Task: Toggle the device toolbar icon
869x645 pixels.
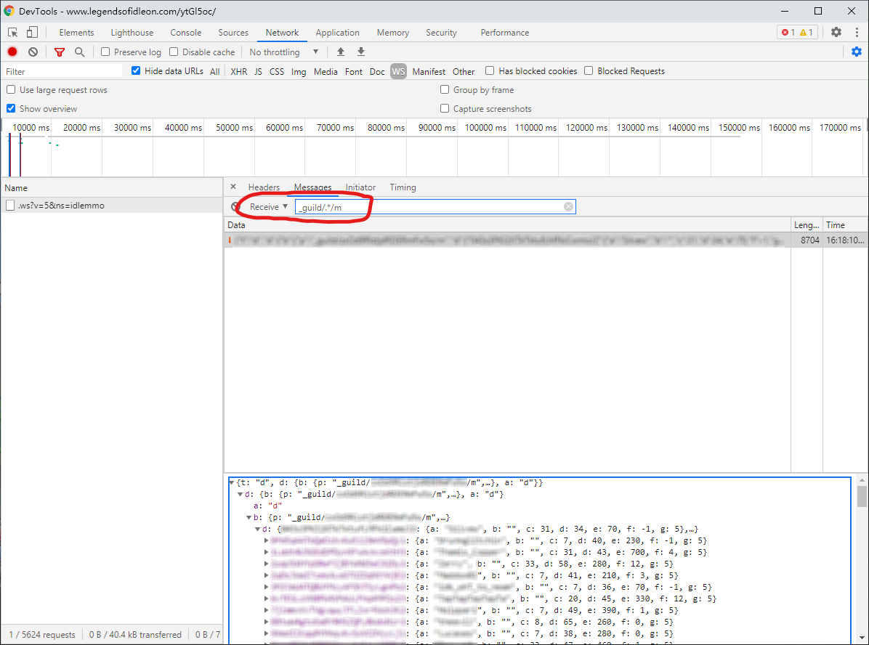Action: 32,32
